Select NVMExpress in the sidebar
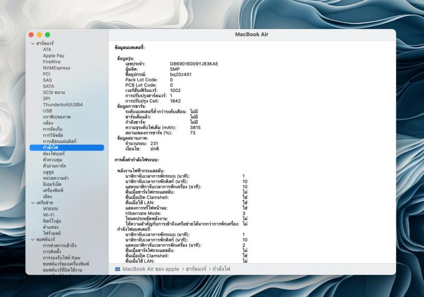The height and width of the screenshot is (297, 424). click(57, 68)
